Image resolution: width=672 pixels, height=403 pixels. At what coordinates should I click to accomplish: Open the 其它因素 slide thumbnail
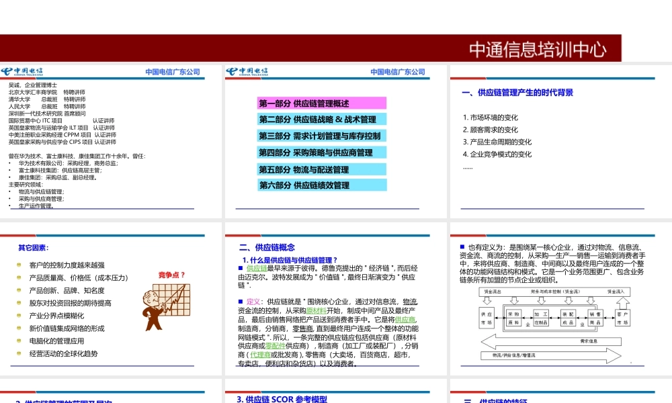[110, 298]
